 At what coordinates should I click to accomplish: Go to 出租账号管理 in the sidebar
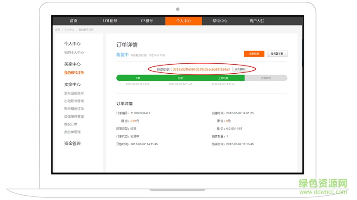[x=74, y=101]
